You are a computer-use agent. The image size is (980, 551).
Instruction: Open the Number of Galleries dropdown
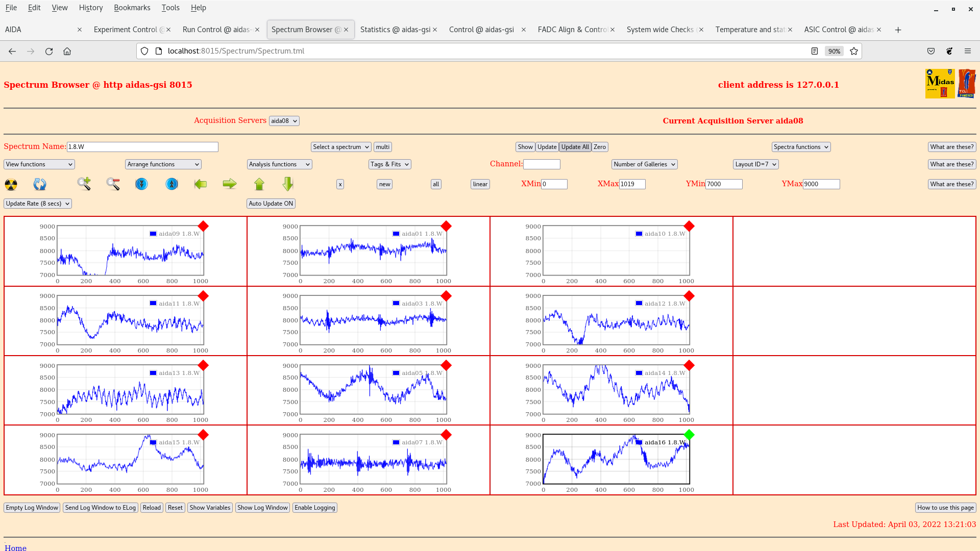tap(645, 164)
